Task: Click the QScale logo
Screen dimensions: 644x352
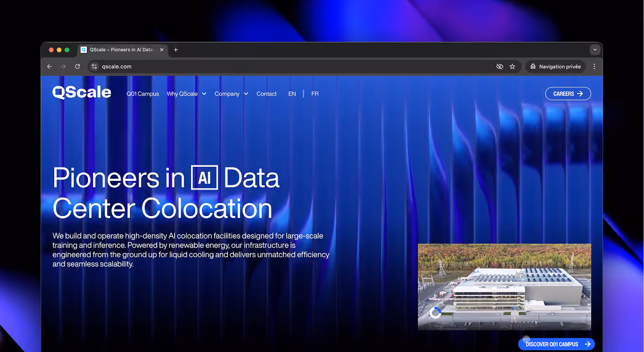Action: click(82, 92)
